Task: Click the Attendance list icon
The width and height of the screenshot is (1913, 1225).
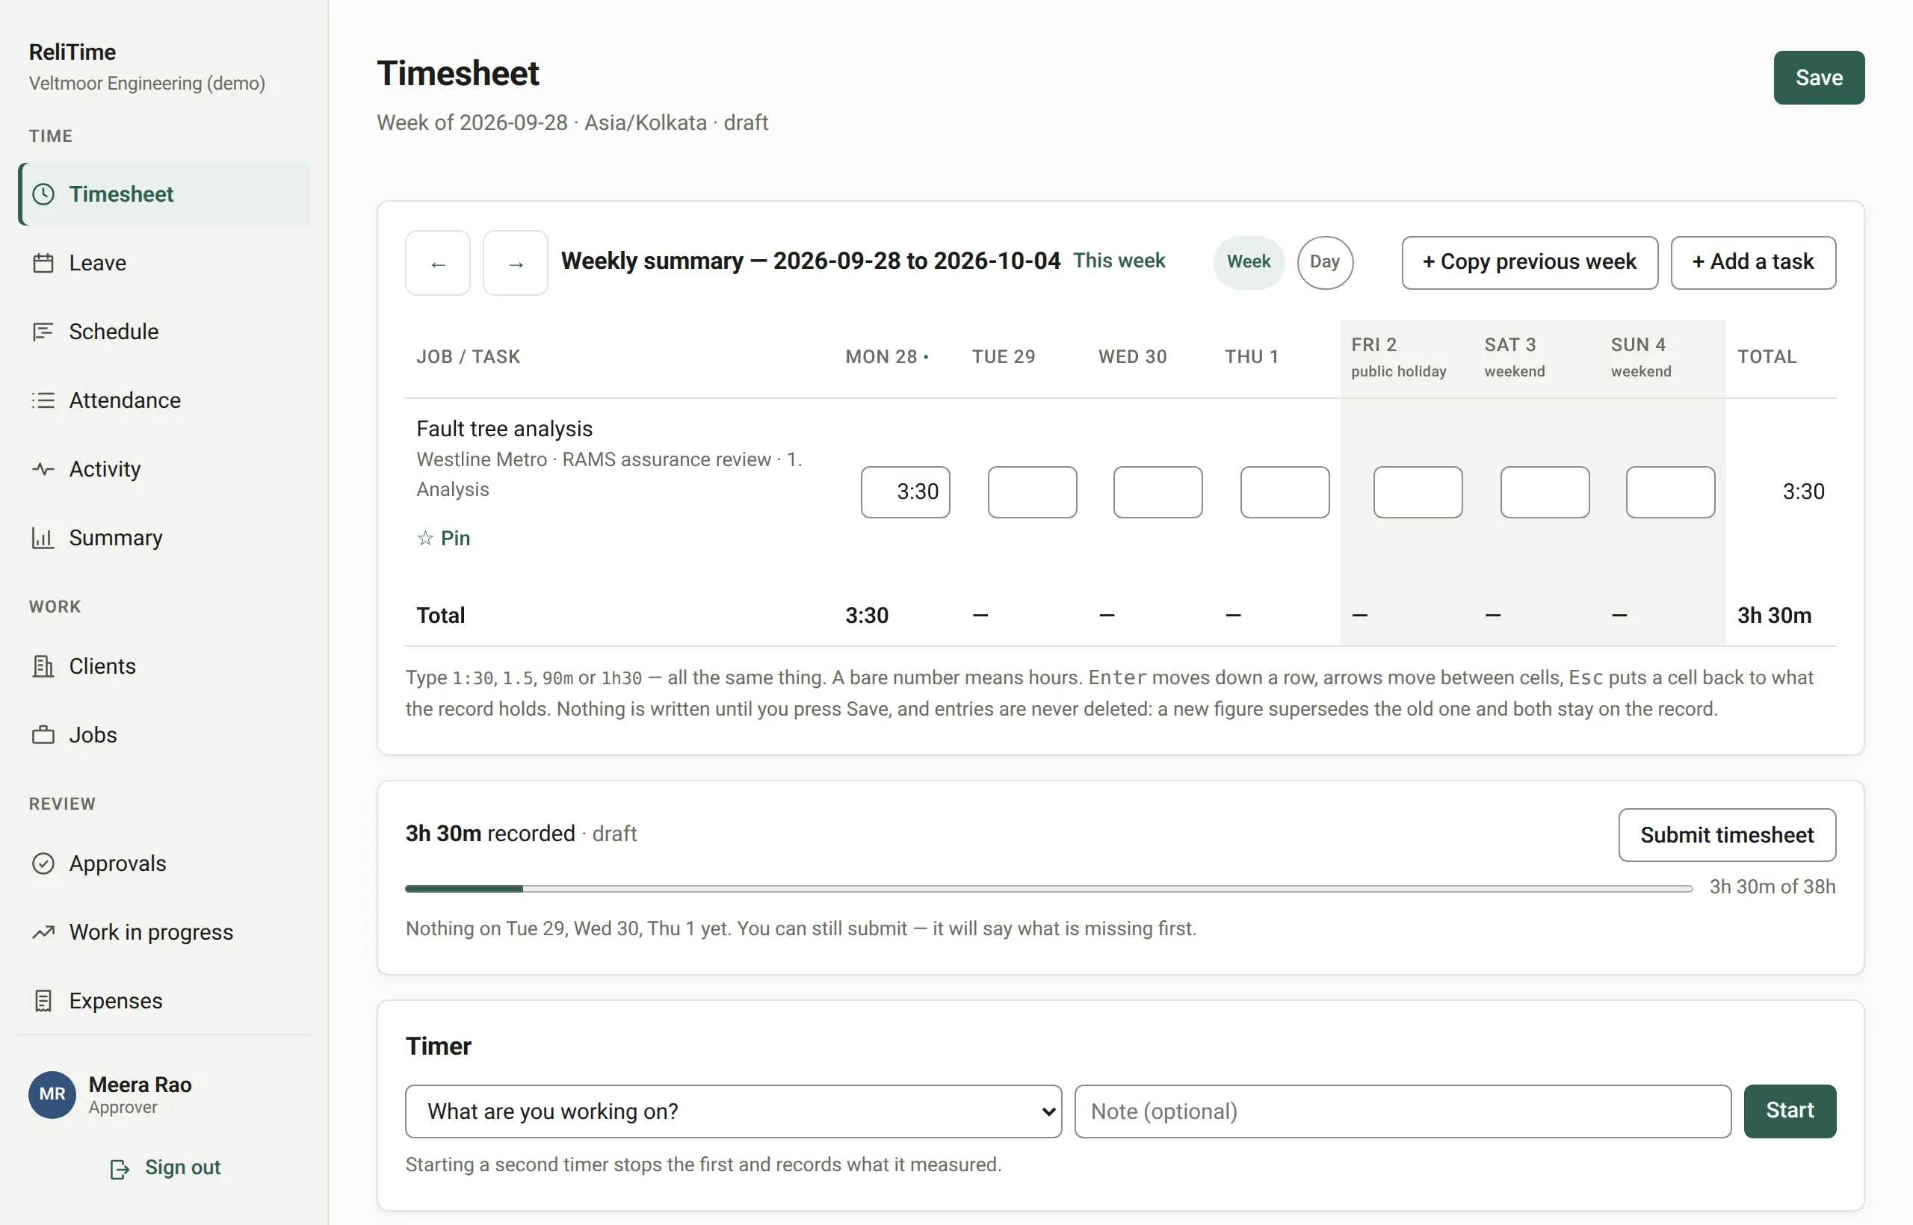Action: click(43, 400)
